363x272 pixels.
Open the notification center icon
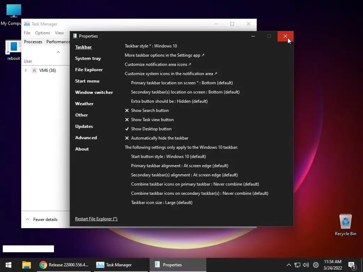pos(352,266)
